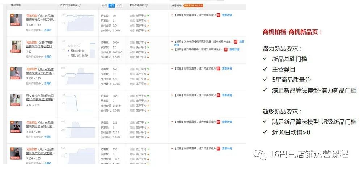Click the 近30日动销>0 slide text

[x=291, y=132]
